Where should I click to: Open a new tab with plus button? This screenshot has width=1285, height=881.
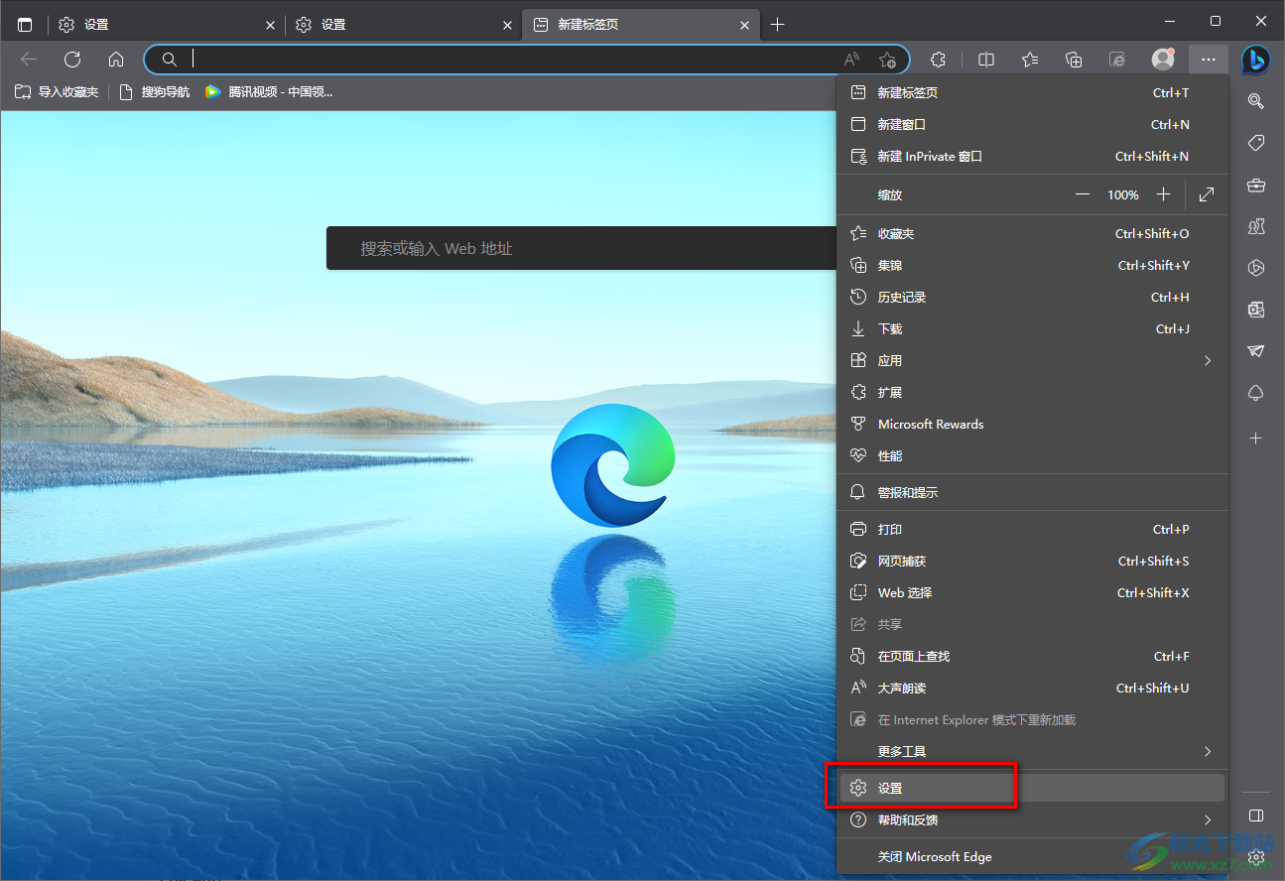777,25
